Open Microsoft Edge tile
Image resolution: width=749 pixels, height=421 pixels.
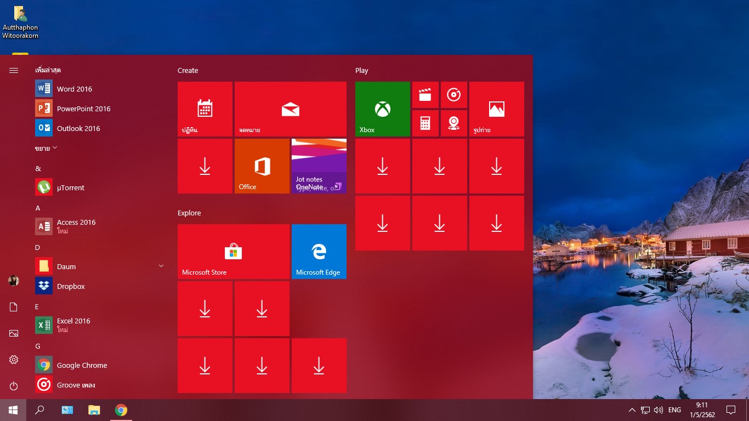click(319, 252)
